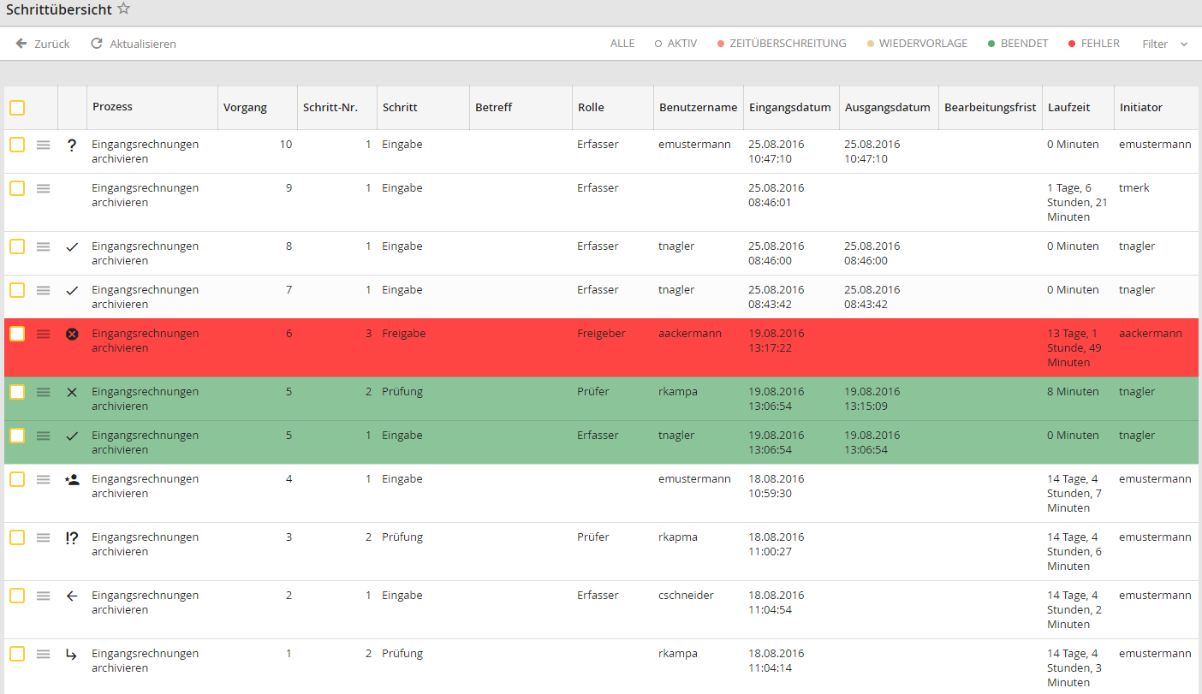Click the X status icon in the Prüfung row of Vorgang 5
Image resolution: width=1202 pixels, height=694 pixels.
tap(72, 392)
